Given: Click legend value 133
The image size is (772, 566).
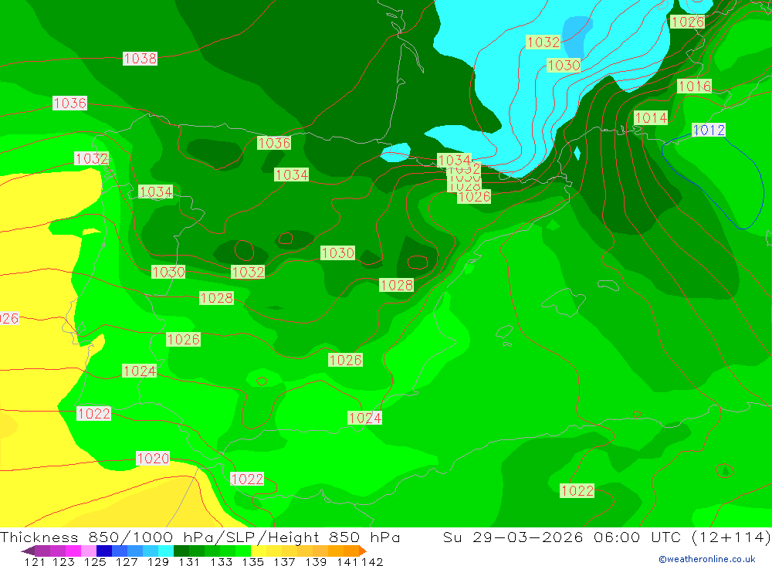Looking at the screenshot, I should (x=221, y=562).
